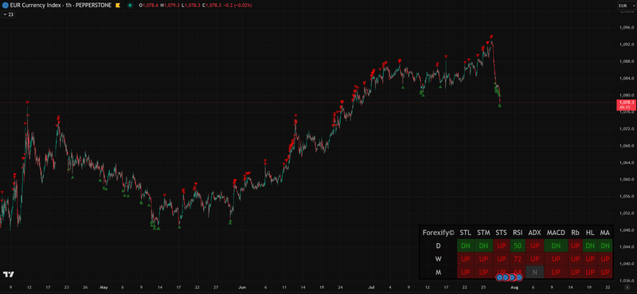Click the change value −0.2 (−0.02%)

click(x=237, y=6)
